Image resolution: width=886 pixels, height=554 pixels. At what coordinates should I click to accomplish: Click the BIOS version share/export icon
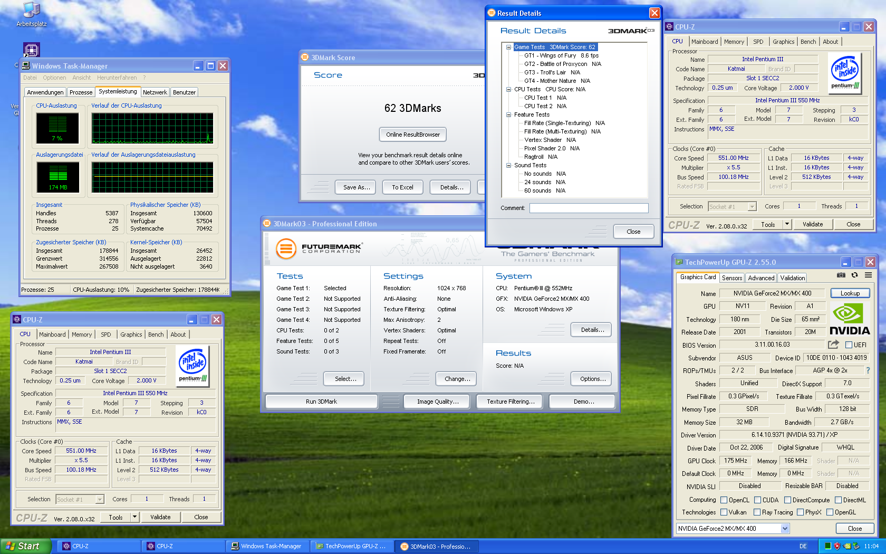(x=833, y=345)
